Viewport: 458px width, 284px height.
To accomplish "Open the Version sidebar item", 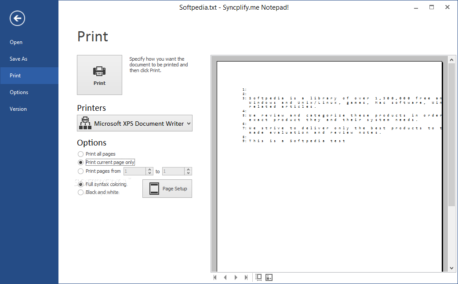I will pos(18,109).
